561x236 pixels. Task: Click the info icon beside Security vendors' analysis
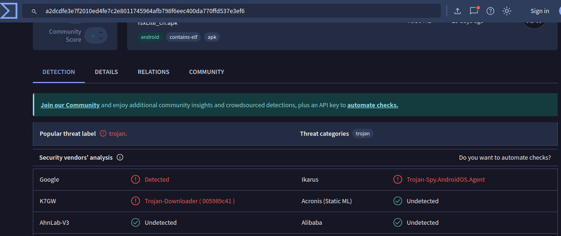click(120, 157)
